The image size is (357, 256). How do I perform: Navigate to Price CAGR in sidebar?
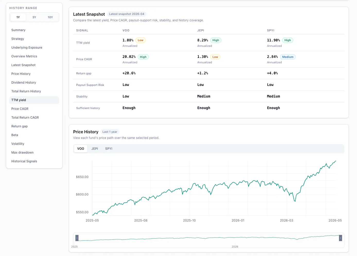point(34,109)
